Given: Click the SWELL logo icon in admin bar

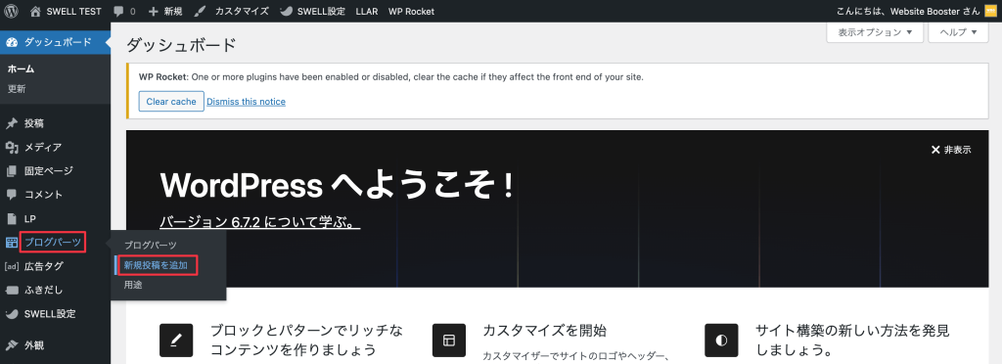Looking at the screenshot, I should click(287, 11).
